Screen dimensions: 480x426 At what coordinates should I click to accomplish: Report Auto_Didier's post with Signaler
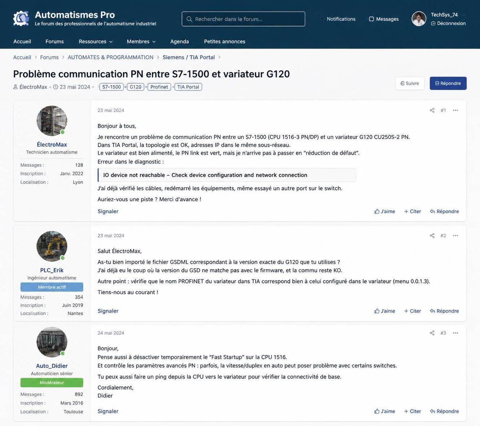click(108, 411)
